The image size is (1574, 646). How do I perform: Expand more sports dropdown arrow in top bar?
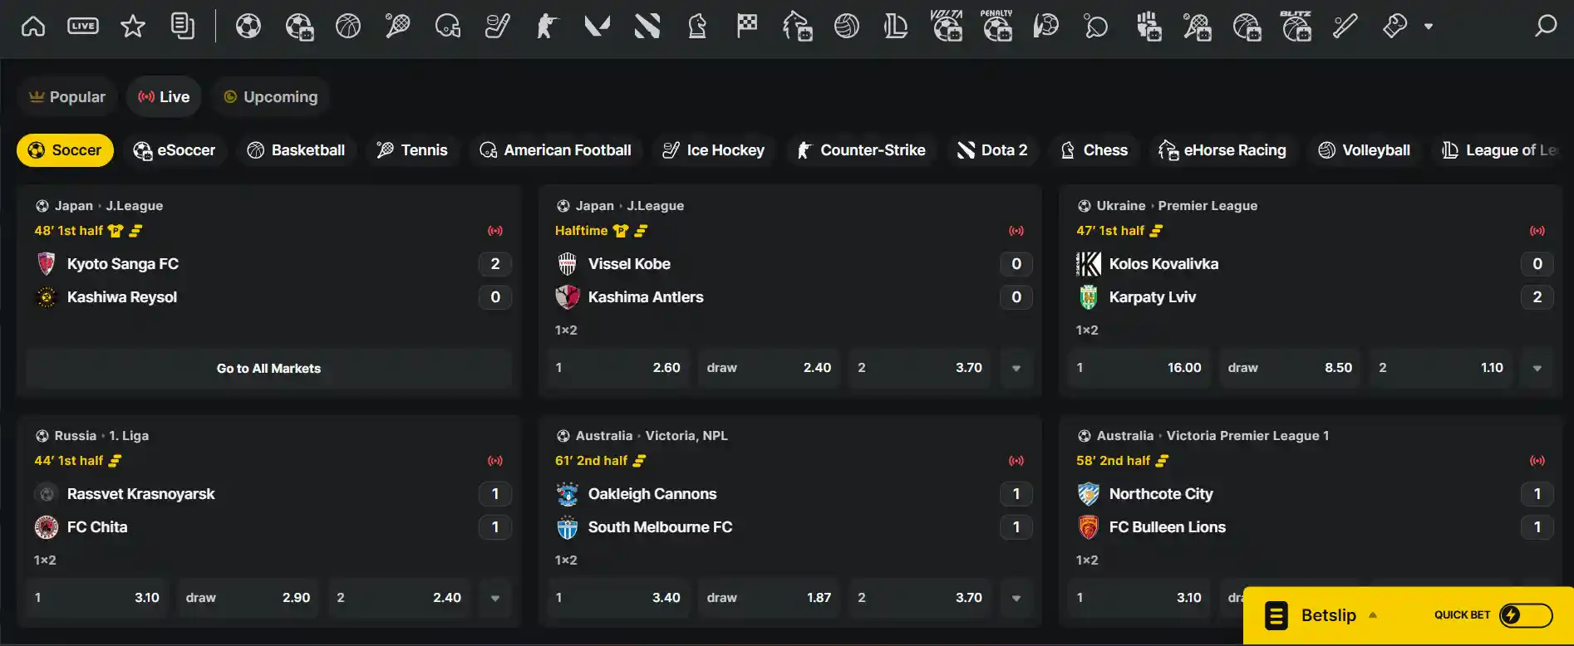click(1429, 27)
